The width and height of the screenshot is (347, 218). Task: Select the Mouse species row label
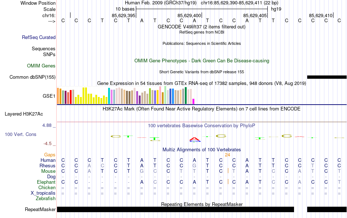[x=49, y=171]
